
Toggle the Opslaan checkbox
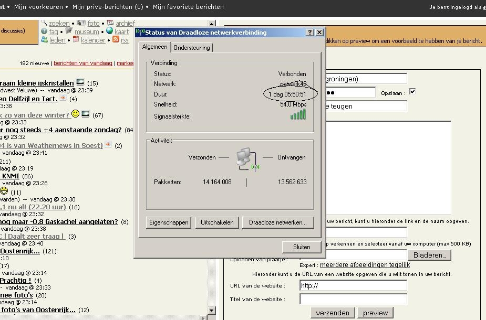412,92
